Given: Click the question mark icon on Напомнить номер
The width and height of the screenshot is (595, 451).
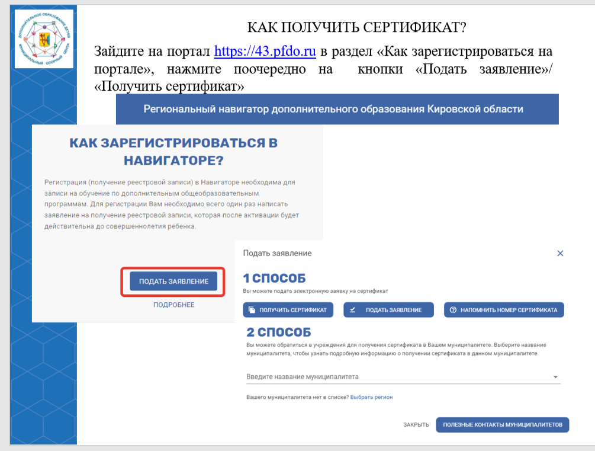Looking at the screenshot, I should (x=453, y=310).
